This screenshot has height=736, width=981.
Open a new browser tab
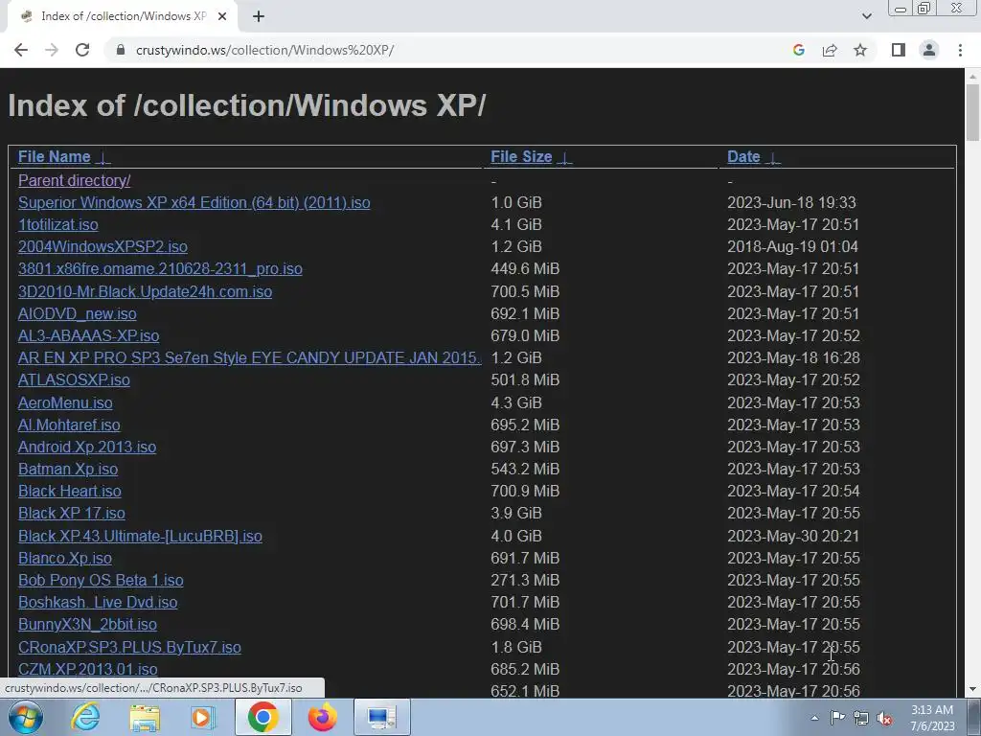click(259, 16)
